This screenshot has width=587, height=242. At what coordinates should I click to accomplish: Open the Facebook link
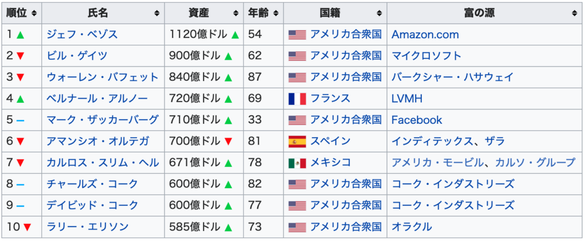[417, 120]
